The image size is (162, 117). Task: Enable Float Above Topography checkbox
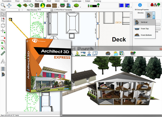(x=55, y=10)
